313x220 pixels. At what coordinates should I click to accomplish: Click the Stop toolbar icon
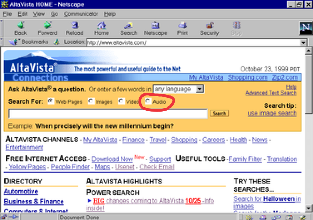tap(237, 28)
